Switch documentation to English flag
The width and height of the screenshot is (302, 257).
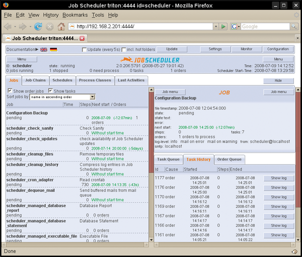(x=44, y=50)
